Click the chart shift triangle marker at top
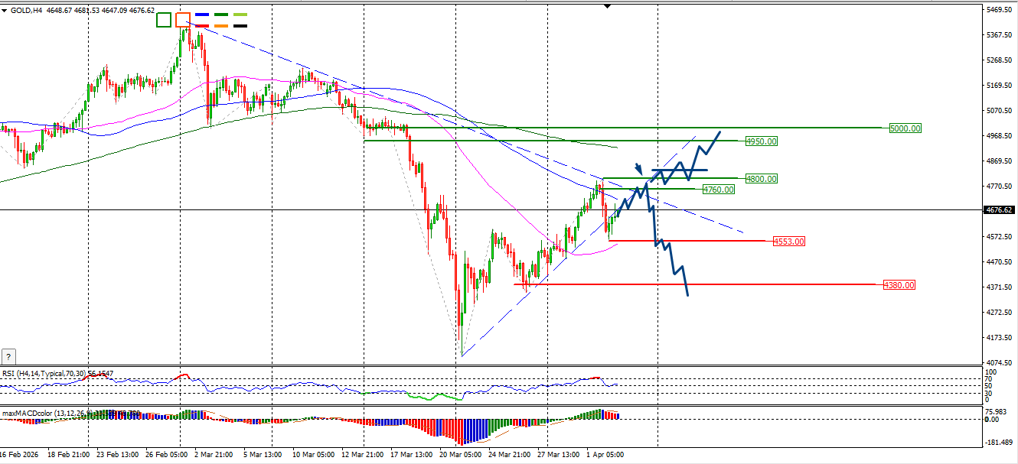Viewport: 1018px width, 464px height. [607, 6]
